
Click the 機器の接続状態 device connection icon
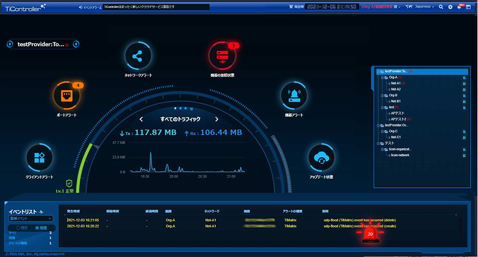(x=222, y=57)
